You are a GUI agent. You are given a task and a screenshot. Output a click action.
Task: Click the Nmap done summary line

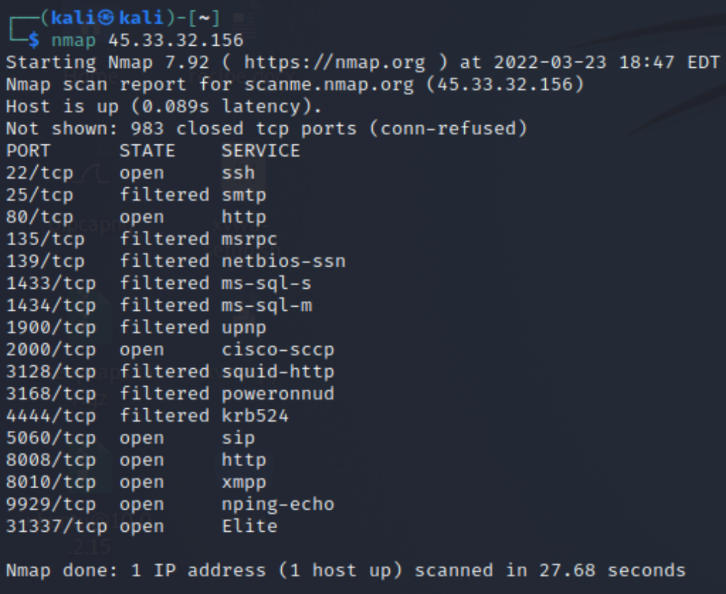(x=346, y=571)
